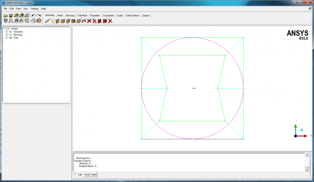Click the Redo arrow icon

click(39, 15)
